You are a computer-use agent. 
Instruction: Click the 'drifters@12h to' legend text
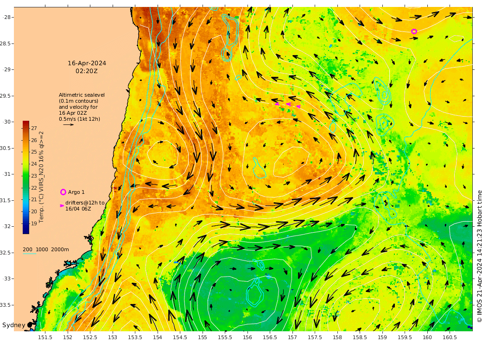click(85, 203)
